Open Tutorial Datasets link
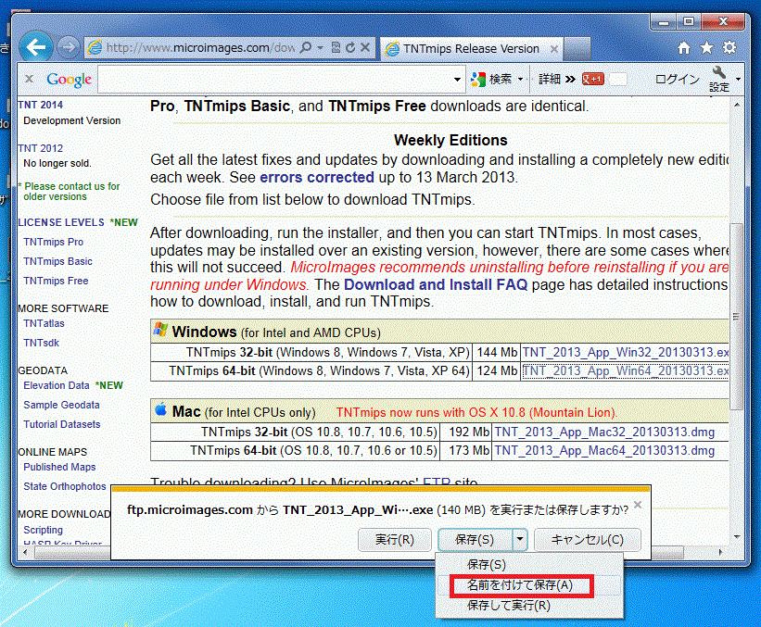Viewport: 761px width, 627px height. pos(62,424)
